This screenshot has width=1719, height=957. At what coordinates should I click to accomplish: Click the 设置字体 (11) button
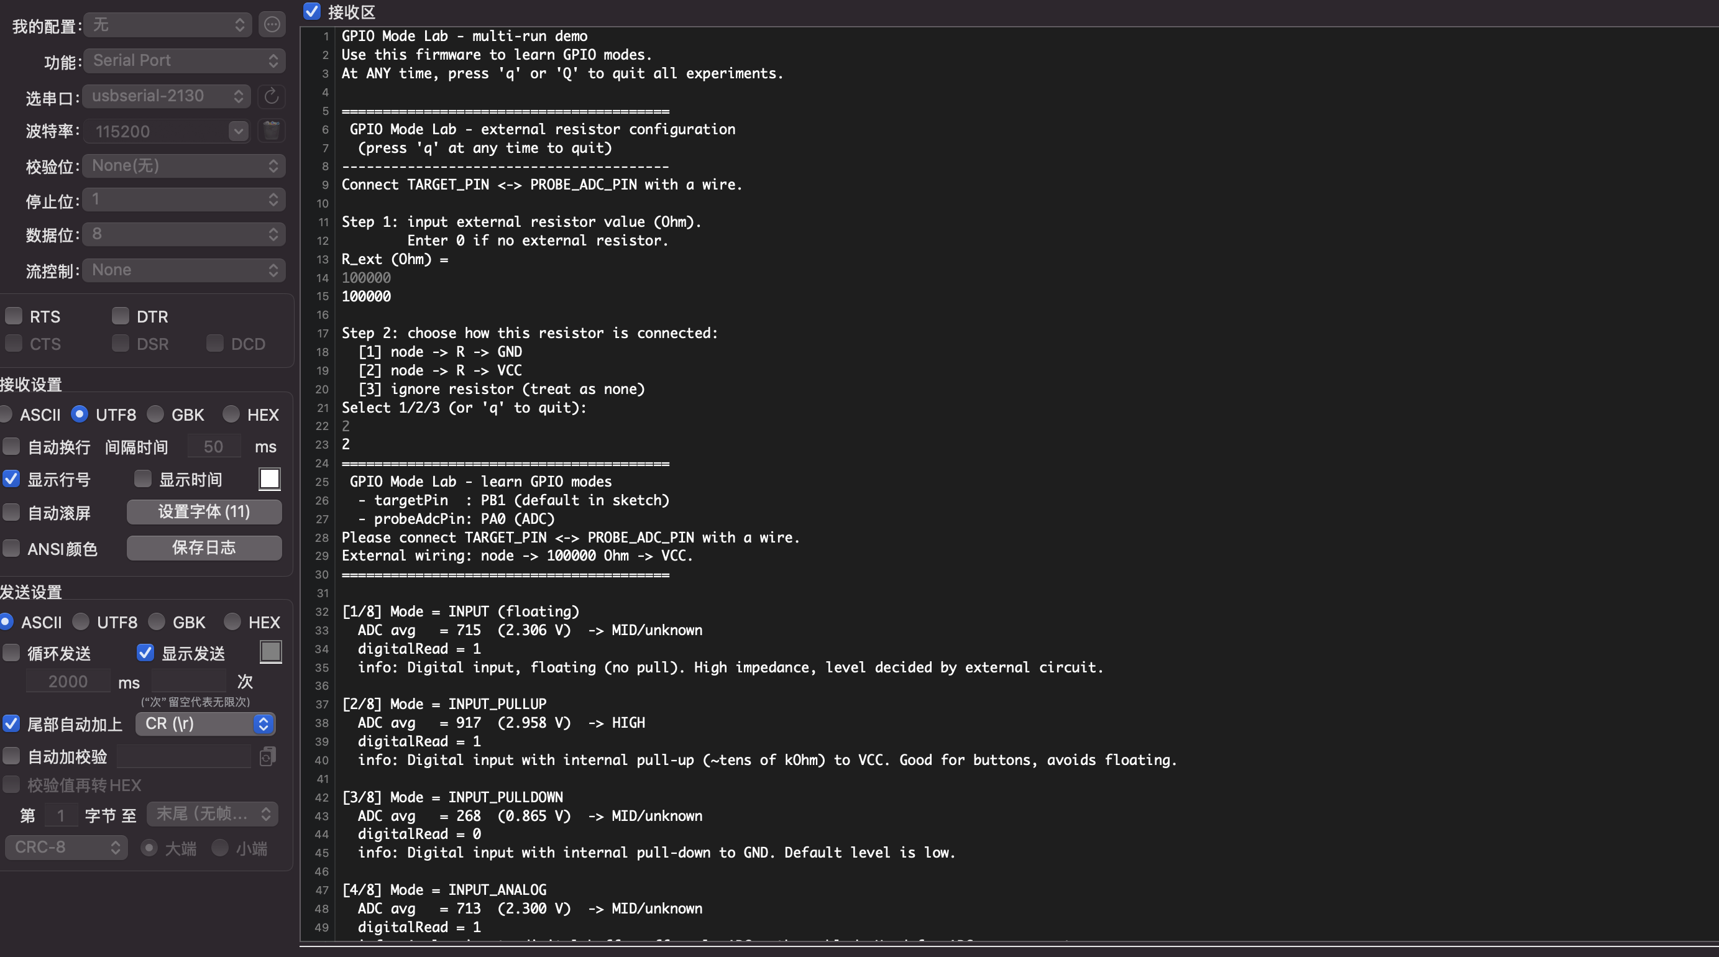(203, 512)
